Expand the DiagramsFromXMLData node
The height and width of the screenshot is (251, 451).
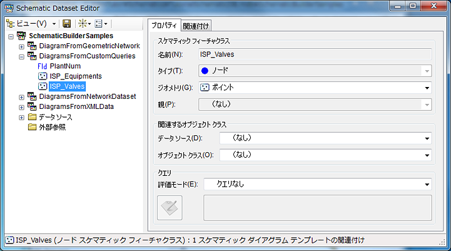click(x=21, y=108)
